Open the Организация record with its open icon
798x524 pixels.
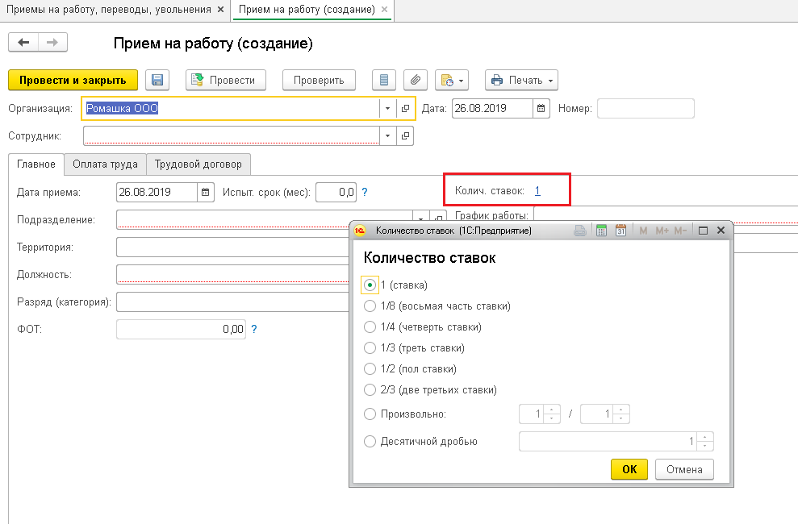coord(405,108)
